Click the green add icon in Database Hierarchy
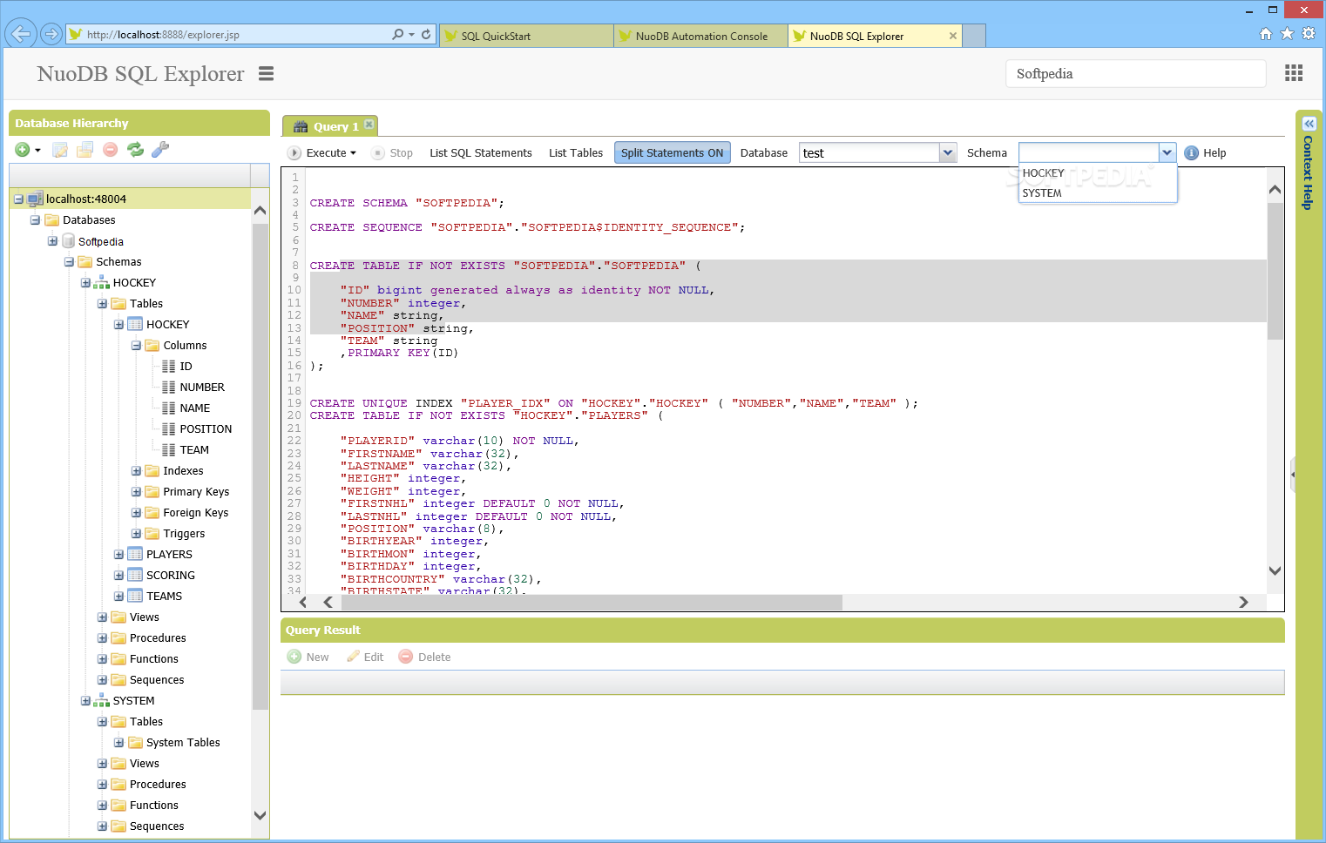The width and height of the screenshot is (1326, 843). 23,150
